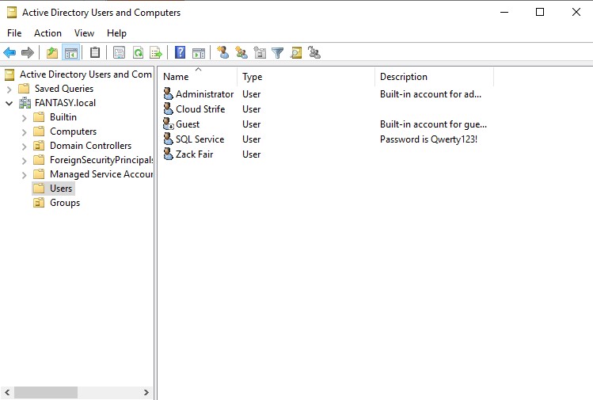Click the Export List toolbar icon
593x400 pixels.
tap(156, 52)
